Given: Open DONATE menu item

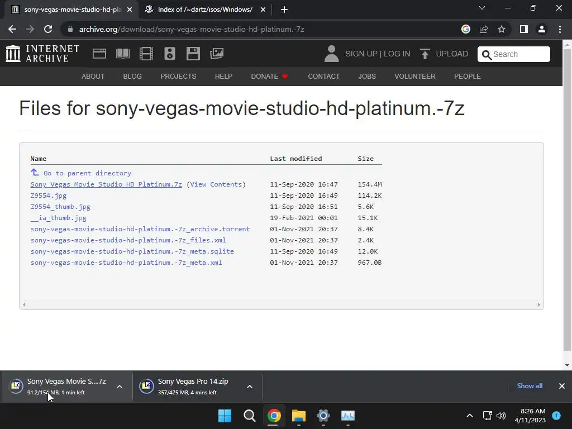Looking at the screenshot, I should click(269, 76).
